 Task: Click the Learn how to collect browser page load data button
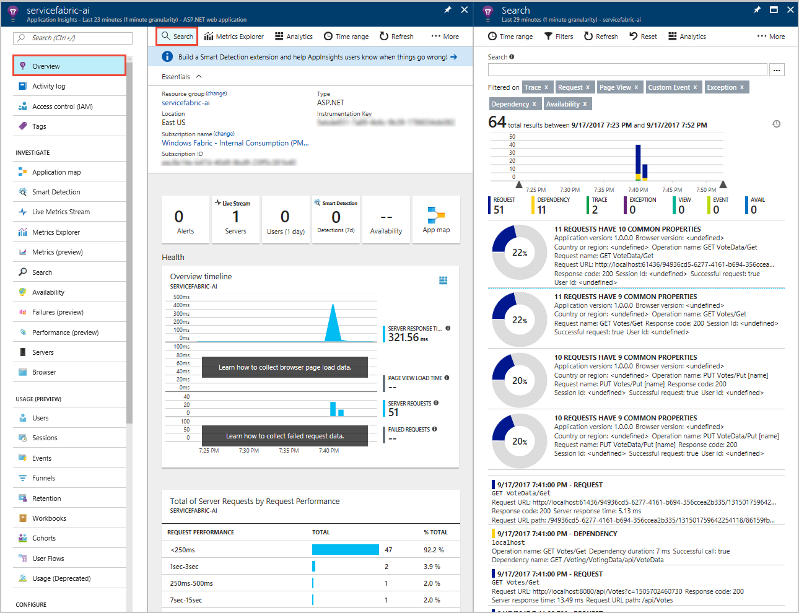285,367
